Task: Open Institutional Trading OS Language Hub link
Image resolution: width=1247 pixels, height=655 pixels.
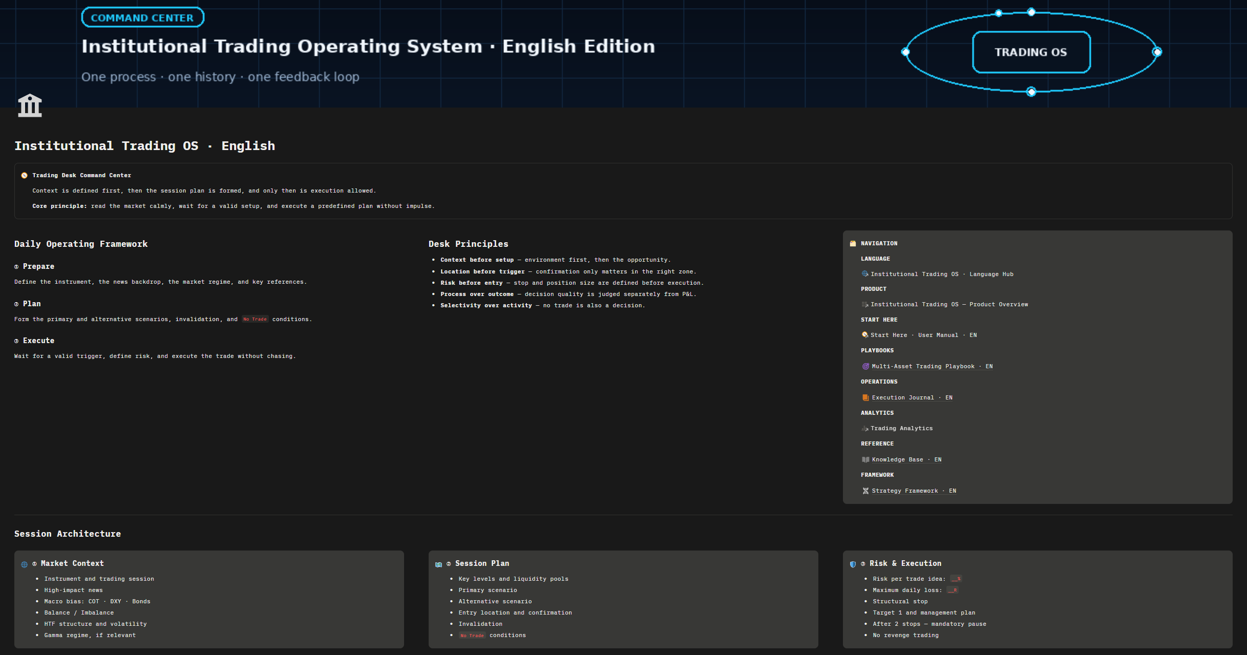Action: 942,274
